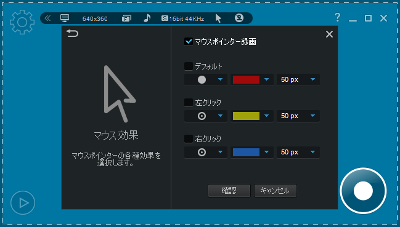Open 右クリック shape dropdown

206,152
